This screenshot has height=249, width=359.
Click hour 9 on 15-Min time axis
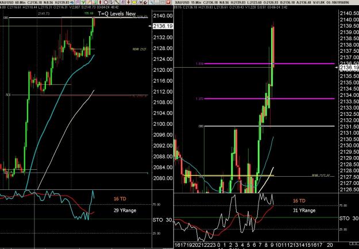tap(272, 245)
